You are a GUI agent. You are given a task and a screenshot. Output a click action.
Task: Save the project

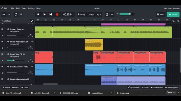click(160, 14)
